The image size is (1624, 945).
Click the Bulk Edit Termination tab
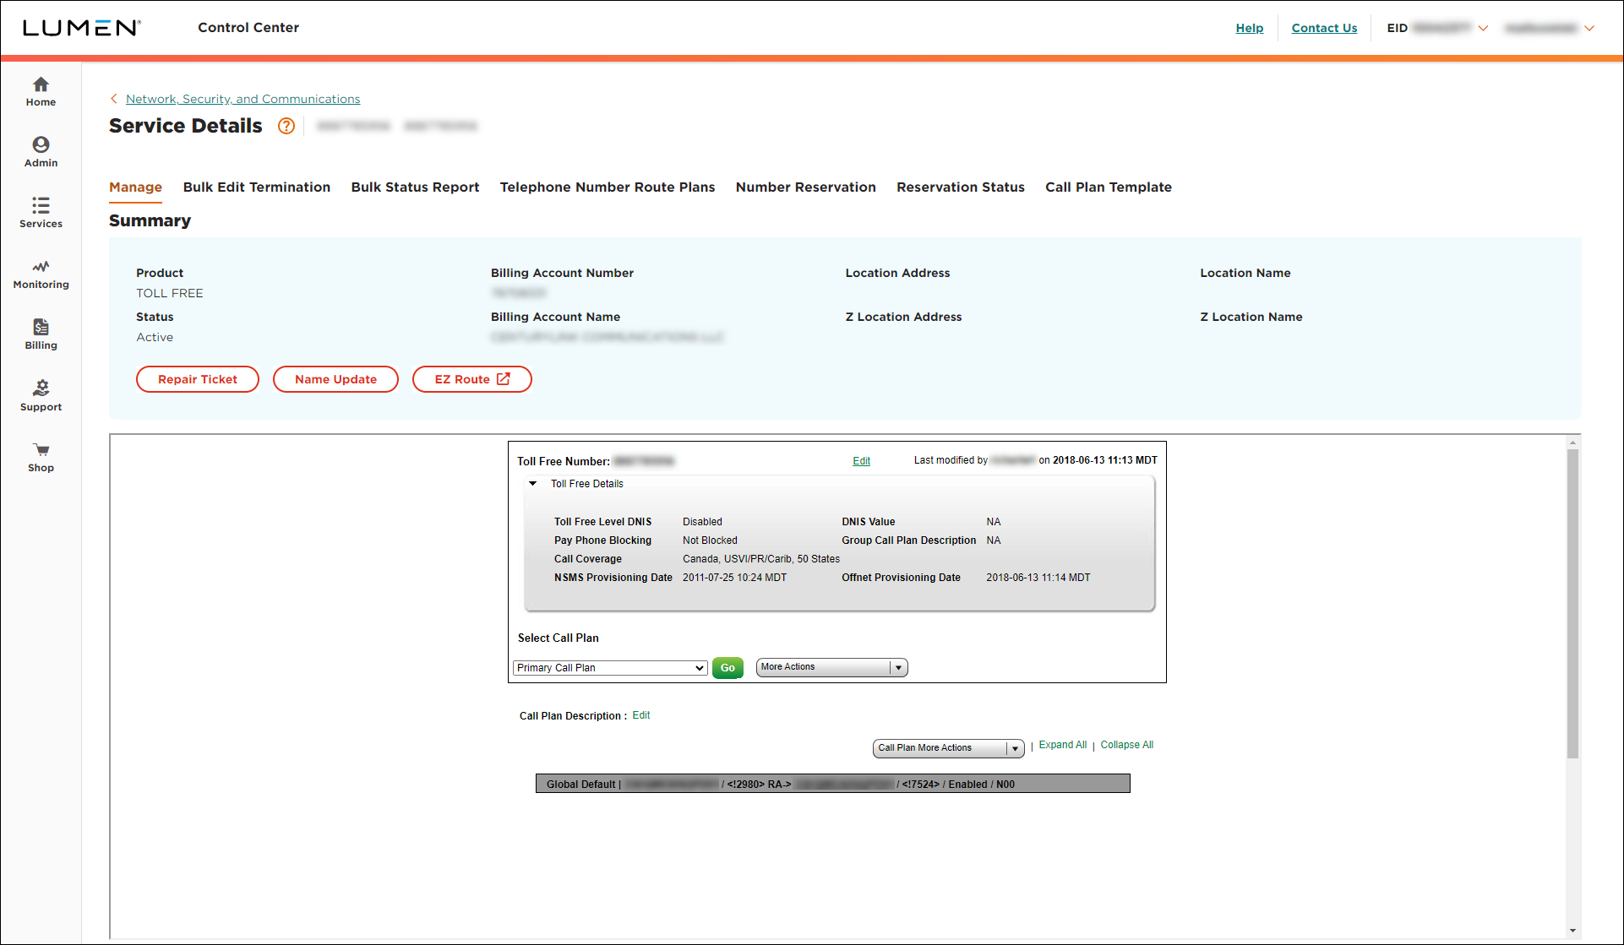coord(257,187)
